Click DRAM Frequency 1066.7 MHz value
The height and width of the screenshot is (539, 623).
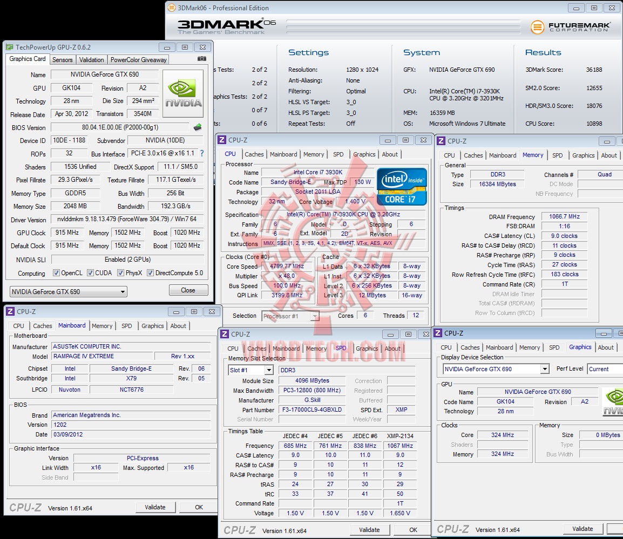(x=564, y=216)
